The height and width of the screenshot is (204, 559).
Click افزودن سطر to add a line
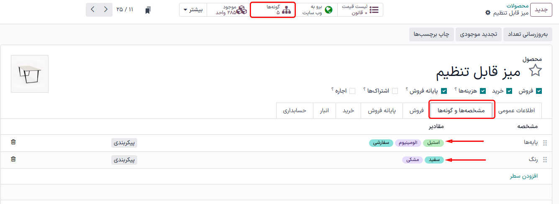(523, 176)
